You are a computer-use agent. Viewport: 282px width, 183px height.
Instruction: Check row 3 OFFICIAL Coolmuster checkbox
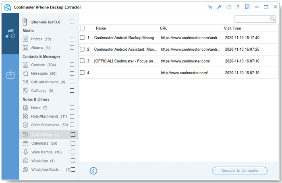[82, 61]
